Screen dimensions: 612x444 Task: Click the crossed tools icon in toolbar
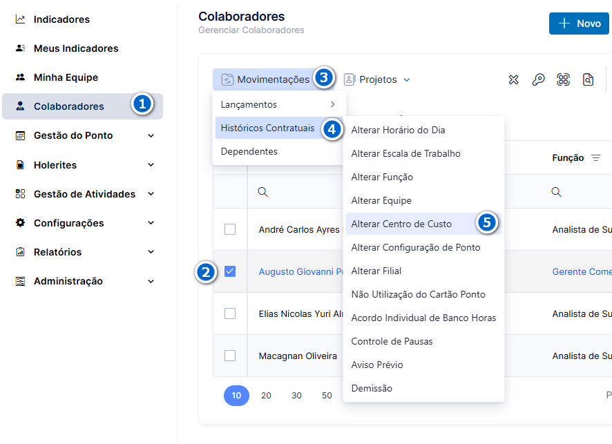(x=513, y=79)
